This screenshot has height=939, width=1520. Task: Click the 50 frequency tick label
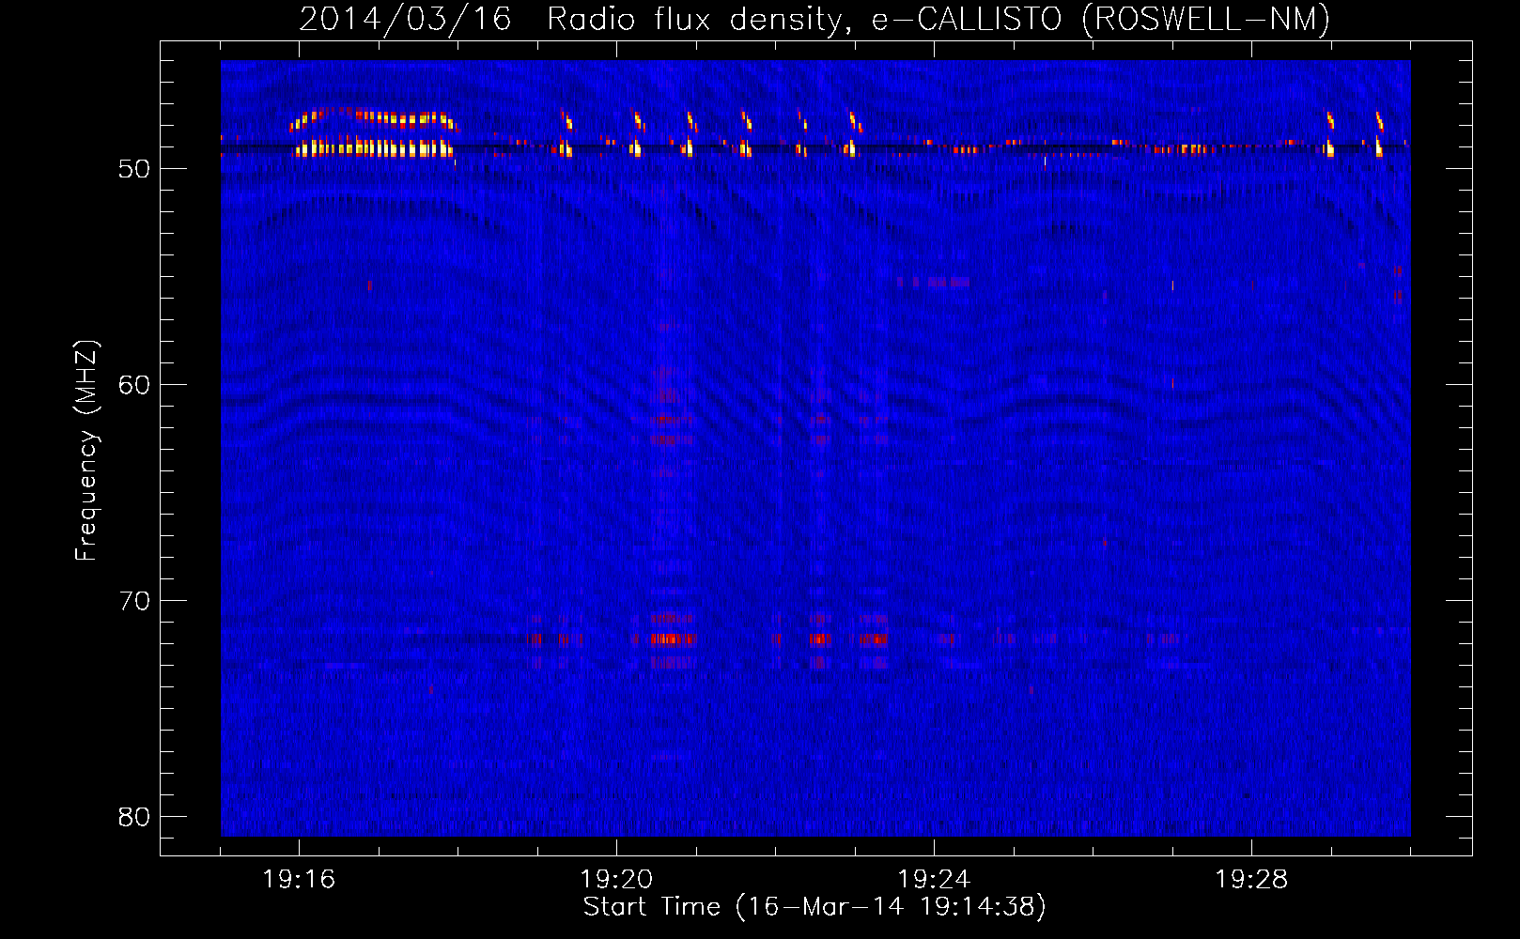point(134,169)
